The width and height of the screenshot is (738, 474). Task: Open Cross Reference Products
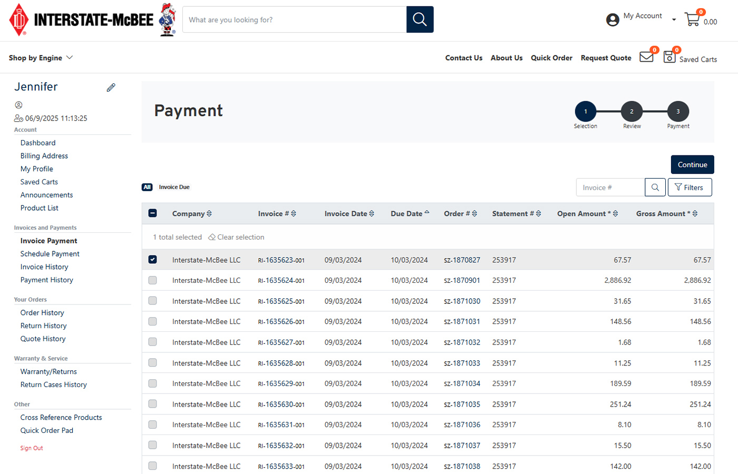point(61,418)
